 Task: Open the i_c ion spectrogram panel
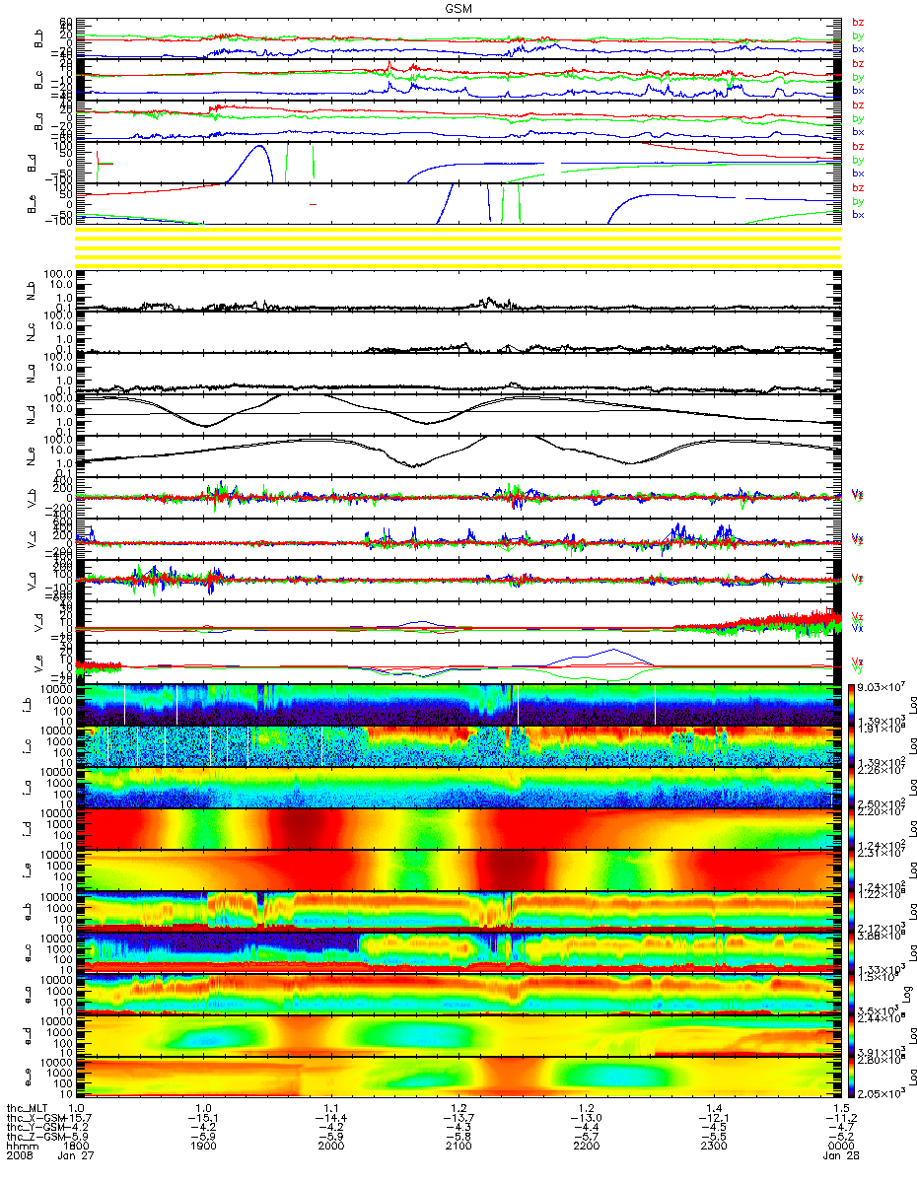tap(458, 746)
